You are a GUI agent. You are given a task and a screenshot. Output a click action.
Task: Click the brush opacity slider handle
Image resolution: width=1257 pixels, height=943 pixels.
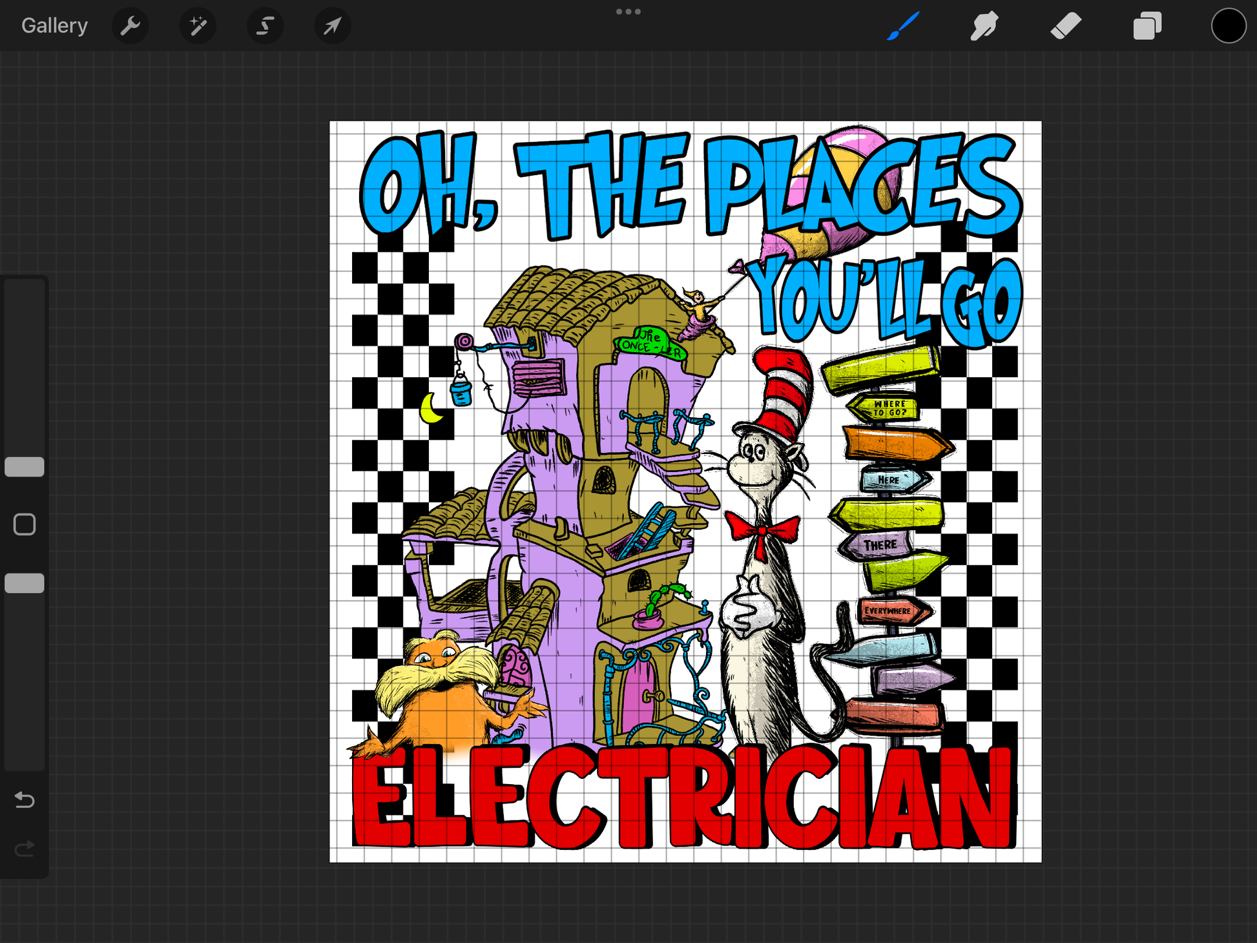click(25, 583)
